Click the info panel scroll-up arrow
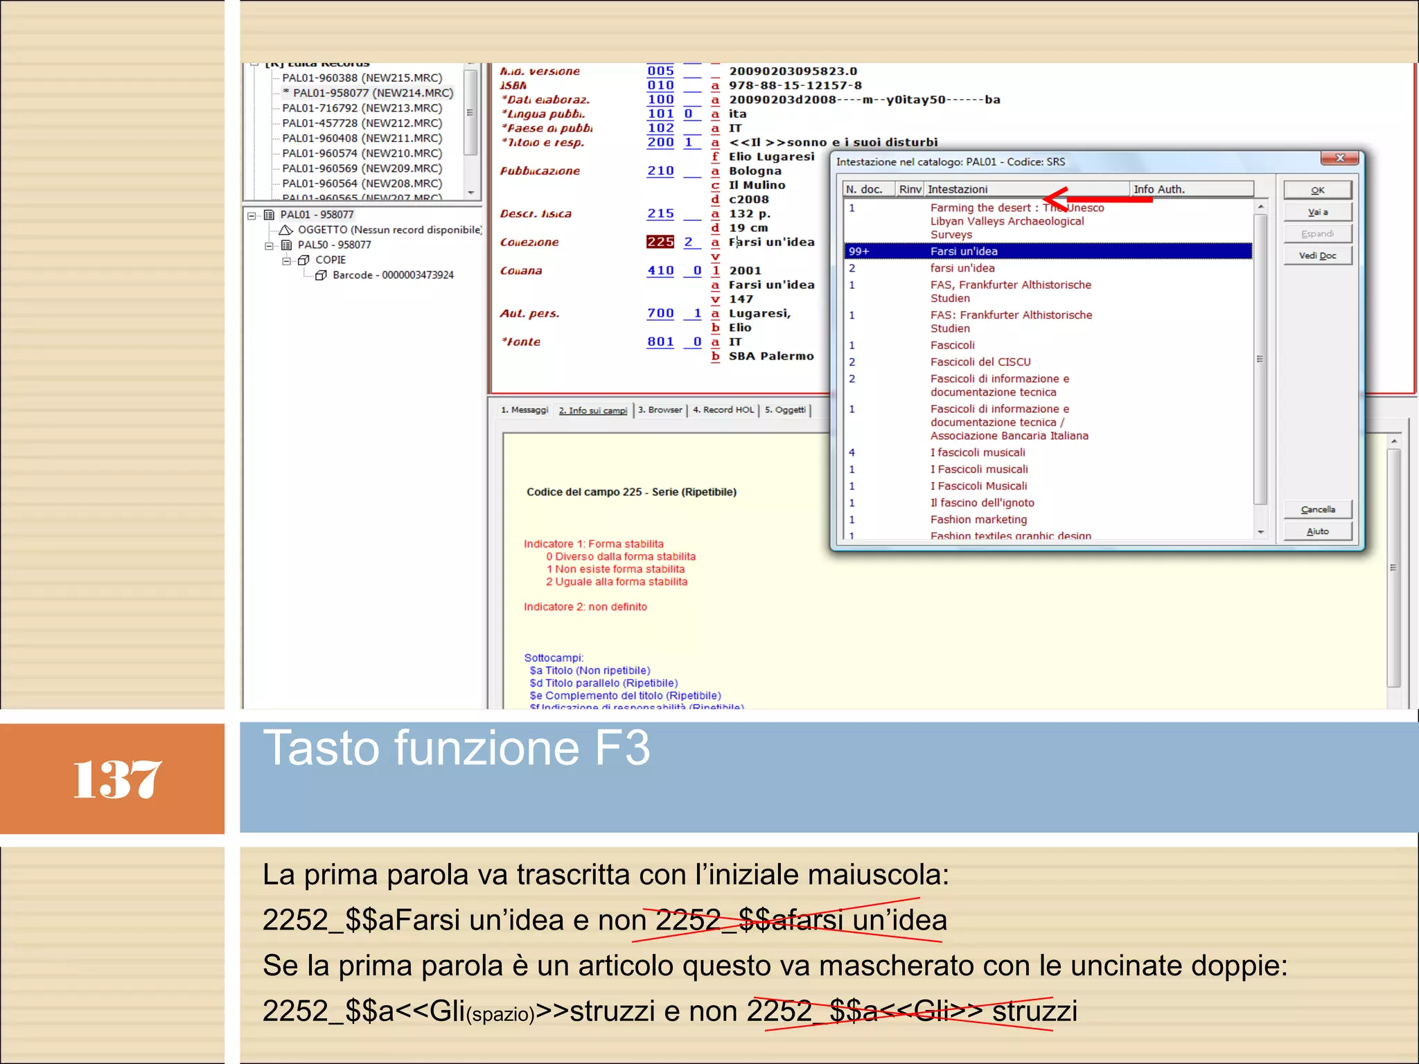The width and height of the screenshot is (1419, 1064). 1394,441
